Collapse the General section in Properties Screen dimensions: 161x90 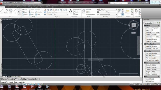pyautogui.click(x=158, y=25)
